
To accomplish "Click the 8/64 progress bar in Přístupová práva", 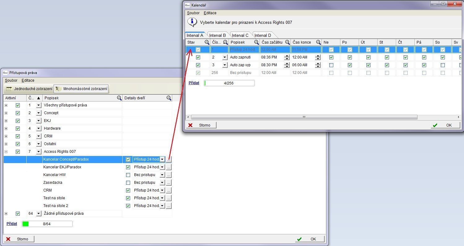I will (47, 224).
